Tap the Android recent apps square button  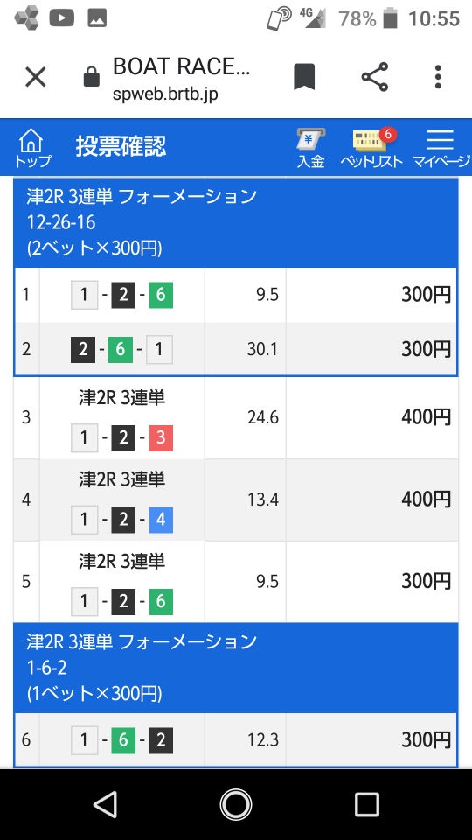pyautogui.click(x=366, y=804)
